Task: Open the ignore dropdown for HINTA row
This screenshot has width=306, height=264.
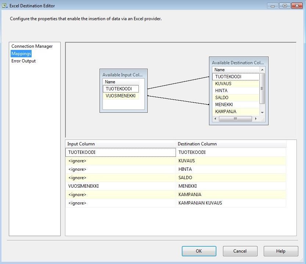Action: [120, 169]
